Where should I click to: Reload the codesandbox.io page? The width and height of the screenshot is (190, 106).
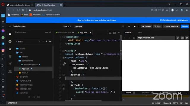[x=18, y=10]
